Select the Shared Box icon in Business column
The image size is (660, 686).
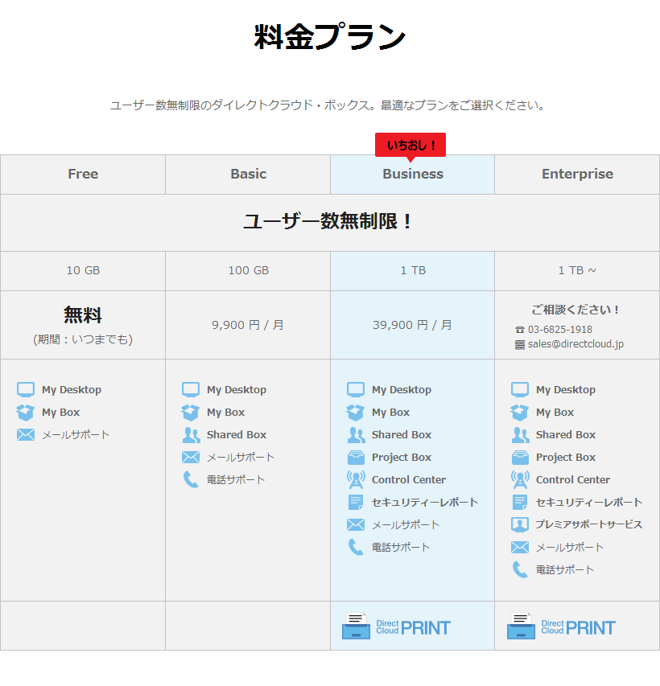tap(354, 434)
